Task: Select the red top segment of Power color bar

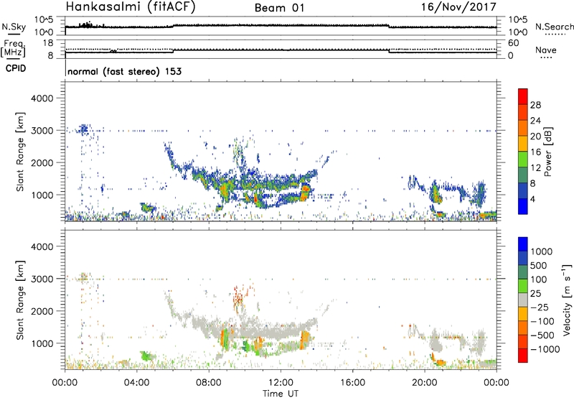Action: coord(523,96)
